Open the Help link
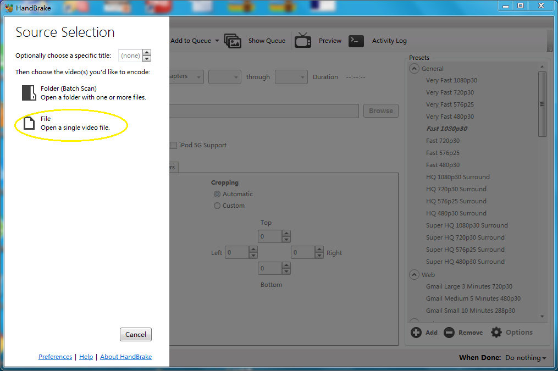 pyautogui.click(x=86, y=357)
